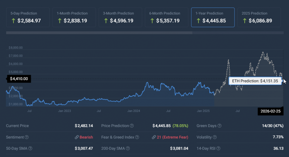Click the 2026-02-25 date marker

coord(270,111)
